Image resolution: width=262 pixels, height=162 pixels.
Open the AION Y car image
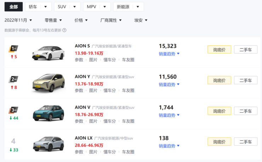pyautogui.click(x=48, y=83)
